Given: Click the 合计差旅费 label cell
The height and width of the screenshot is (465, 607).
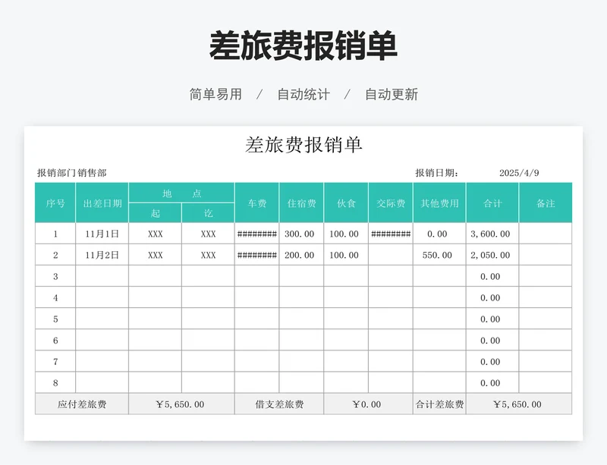Looking at the screenshot, I should coord(439,404).
